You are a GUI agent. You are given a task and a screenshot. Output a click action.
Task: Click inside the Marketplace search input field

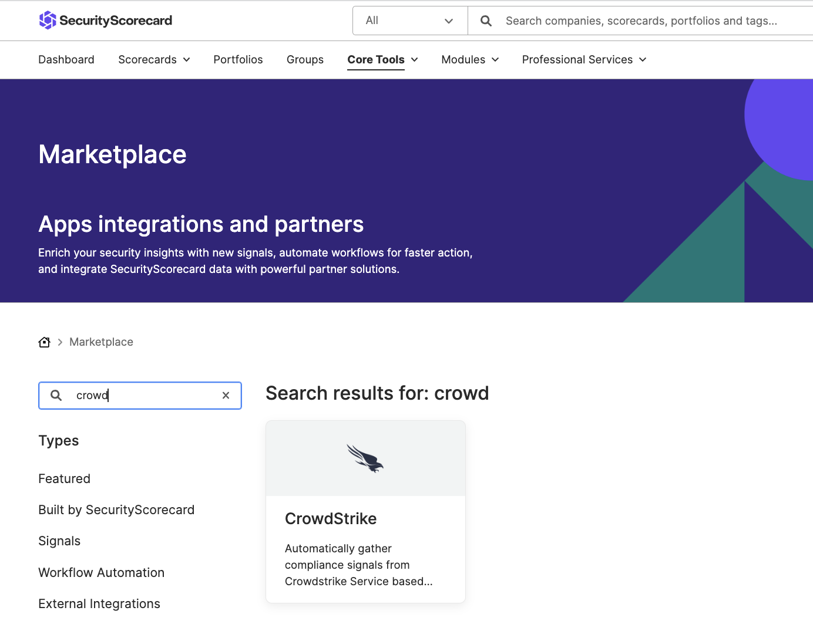click(x=141, y=395)
